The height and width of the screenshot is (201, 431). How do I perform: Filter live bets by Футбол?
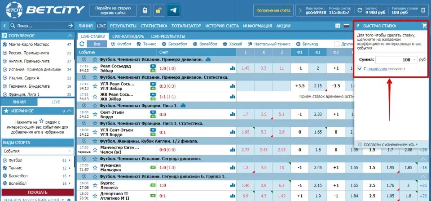[x=121, y=44]
